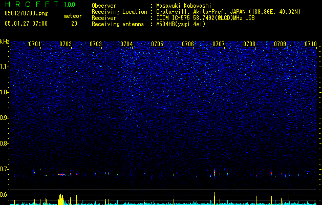Click the 0710 time marker
The image size is (322, 205).
click(x=311, y=44)
